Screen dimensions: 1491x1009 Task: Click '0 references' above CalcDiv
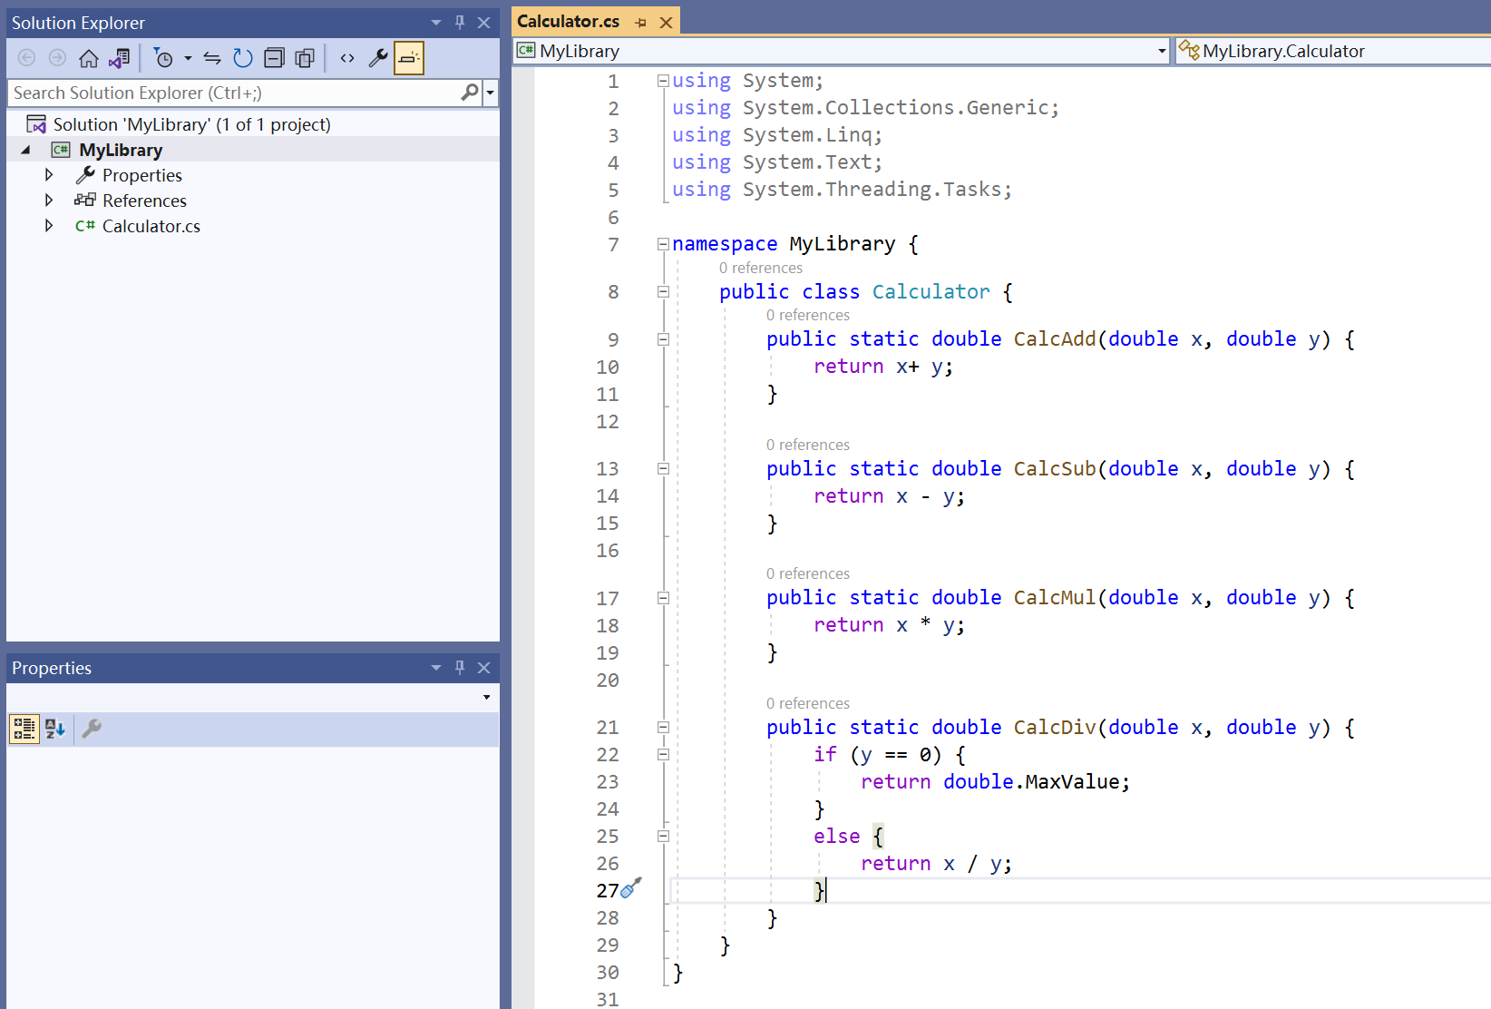pyautogui.click(x=807, y=703)
